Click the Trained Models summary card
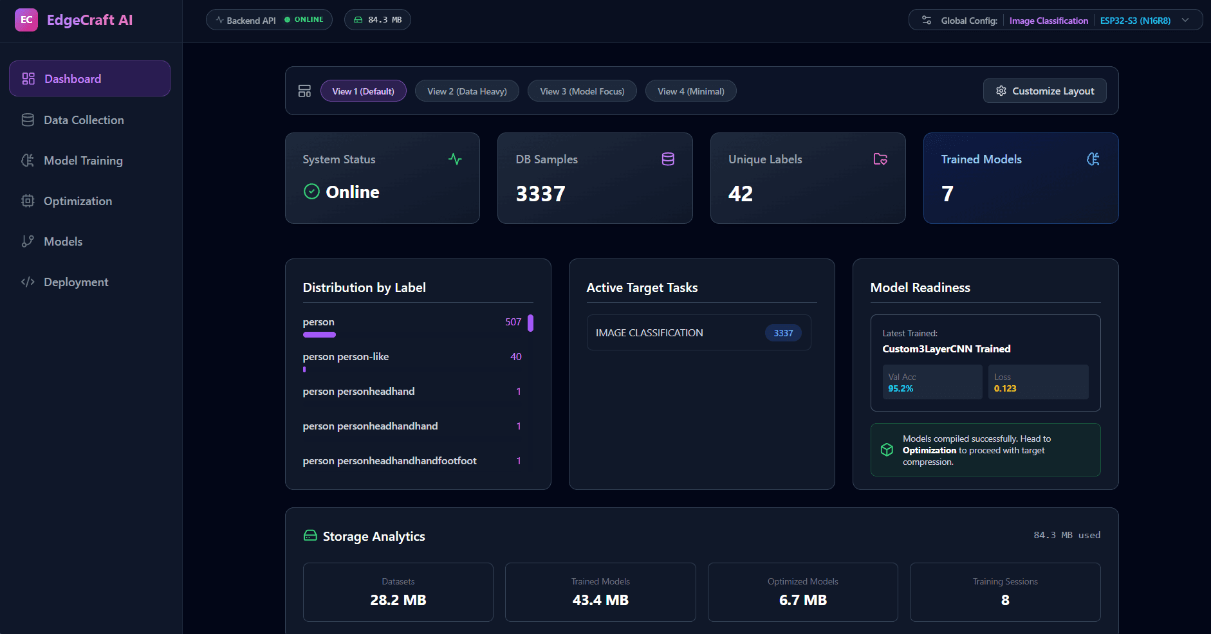Image resolution: width=1211 pixels, height=634 pixels. [x=1021, y=178]
